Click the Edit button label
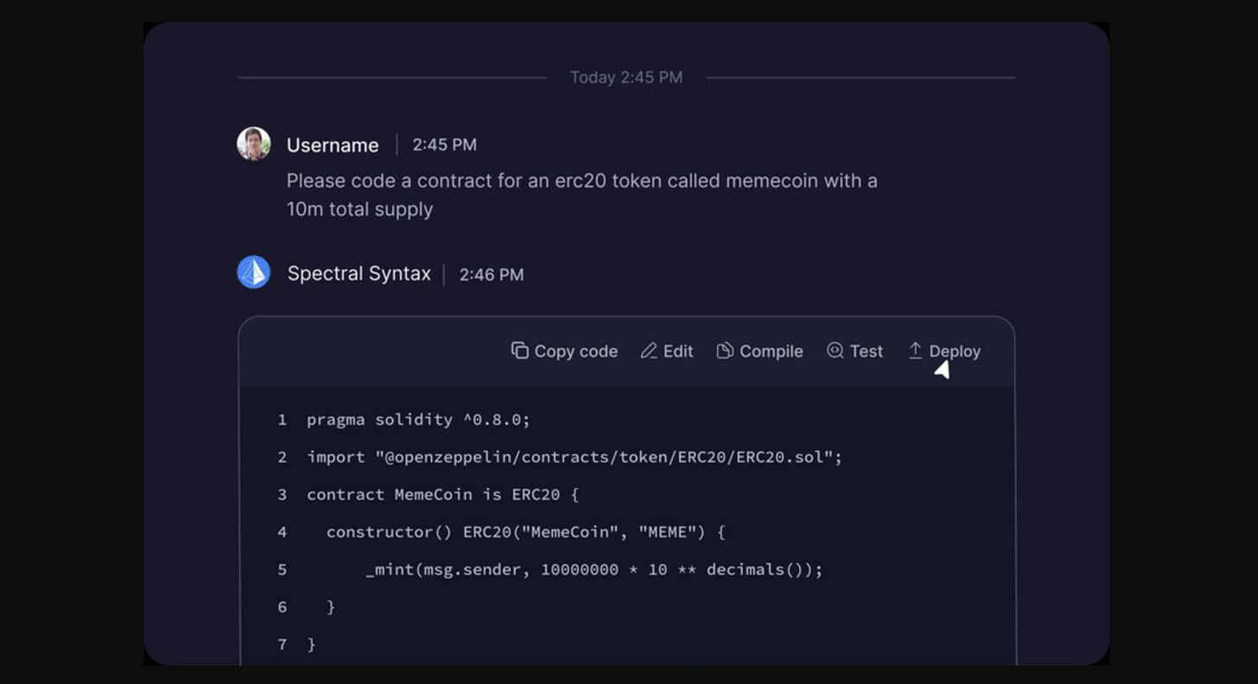Viewport: 1258px width, 684px height. [678, 351]
